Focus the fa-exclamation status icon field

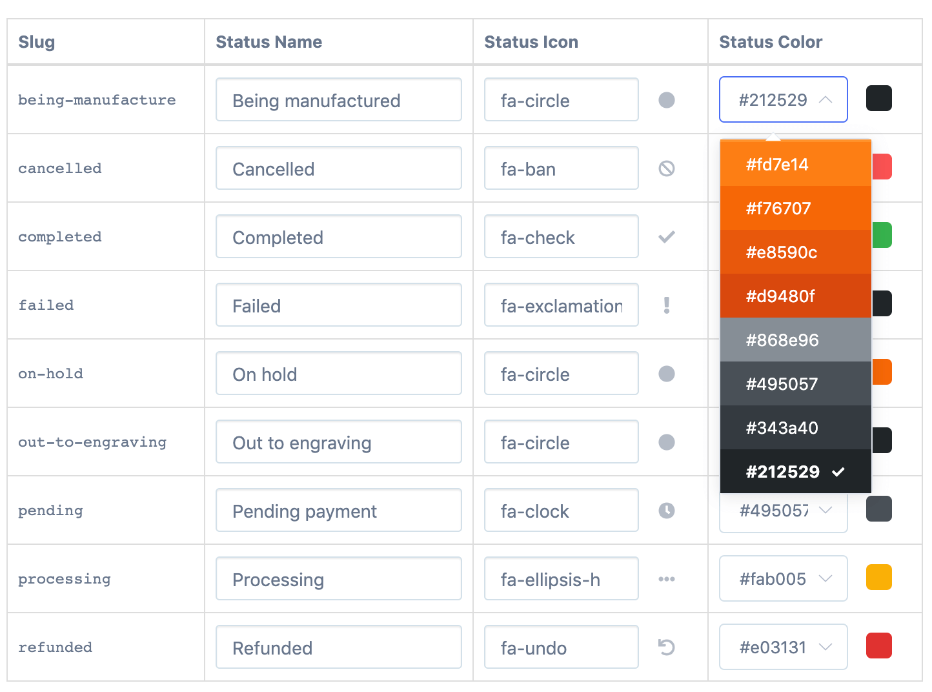point(561,305)
